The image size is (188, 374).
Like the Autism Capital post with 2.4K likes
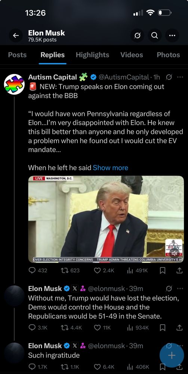(104, 270)
